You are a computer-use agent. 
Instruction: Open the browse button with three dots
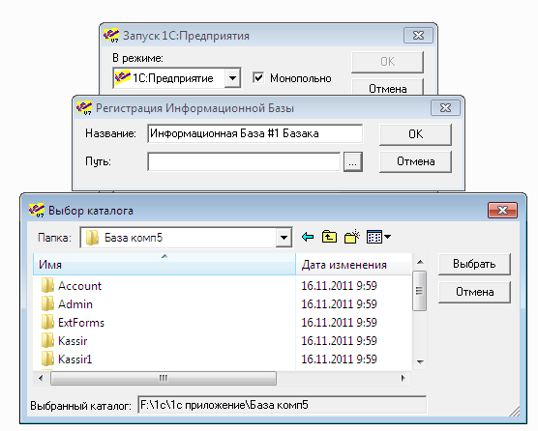point(353,161)
